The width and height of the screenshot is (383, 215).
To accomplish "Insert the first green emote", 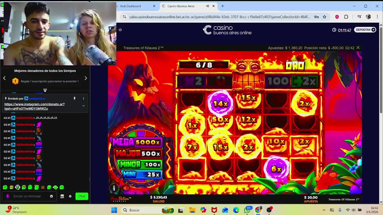I will click(5, 188).
